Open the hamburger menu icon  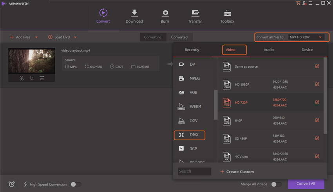coord(310,3)
